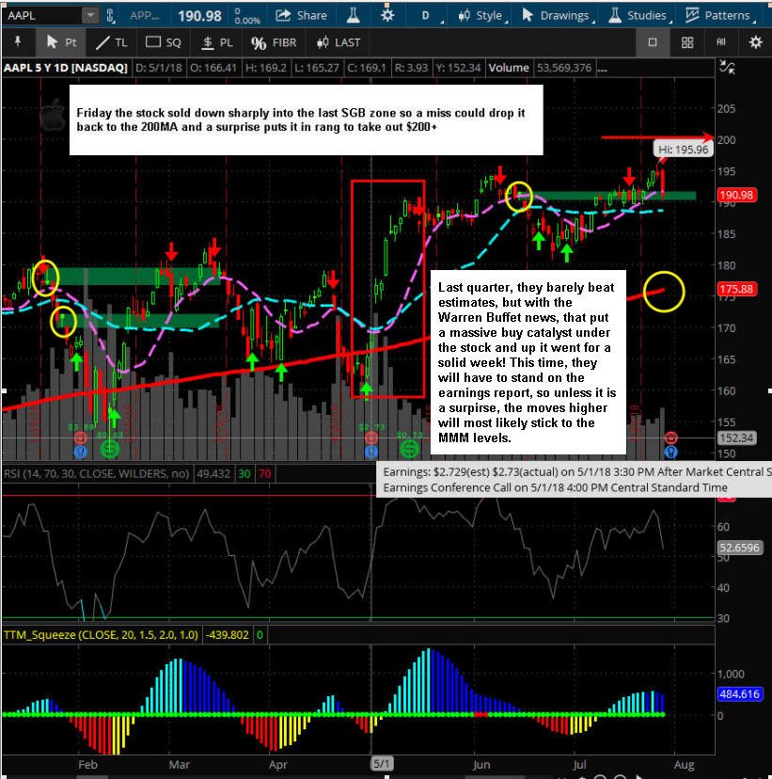This screenshot has height=779, width=772.
Task: Open the D timeframe selector
Action: pos(427,15)
